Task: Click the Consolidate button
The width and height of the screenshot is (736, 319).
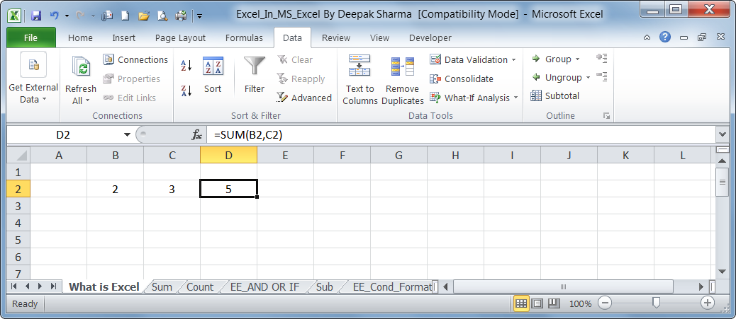Action: pyautogui.click(x=462, y=79)
